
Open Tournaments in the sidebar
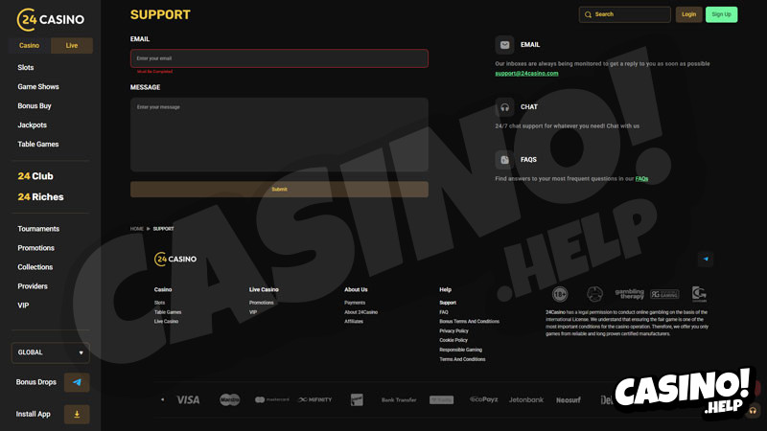pos(38,229)
